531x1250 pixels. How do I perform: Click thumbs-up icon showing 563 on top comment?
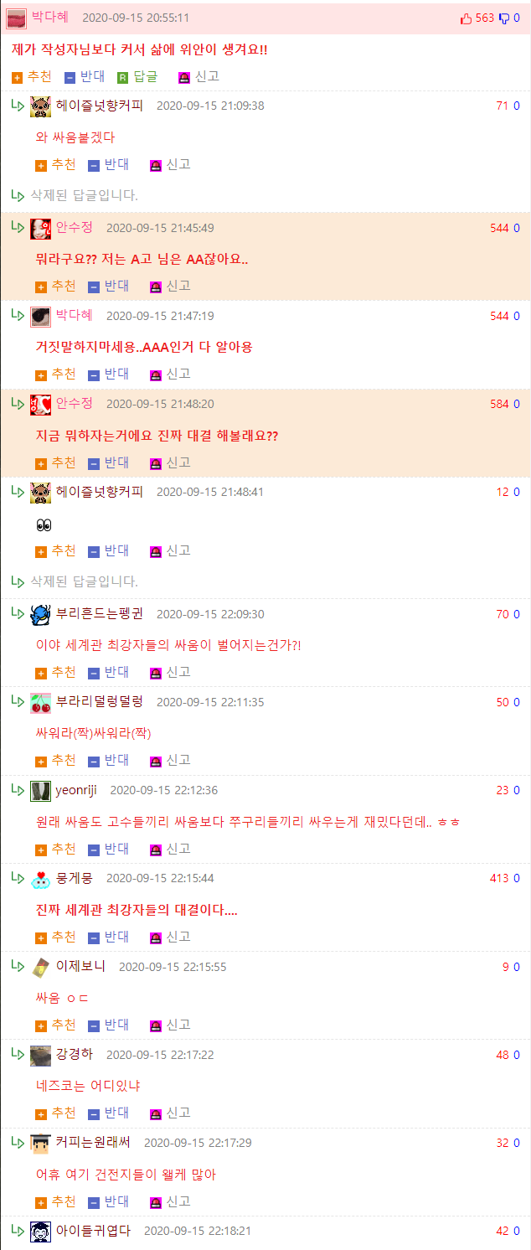467,18
